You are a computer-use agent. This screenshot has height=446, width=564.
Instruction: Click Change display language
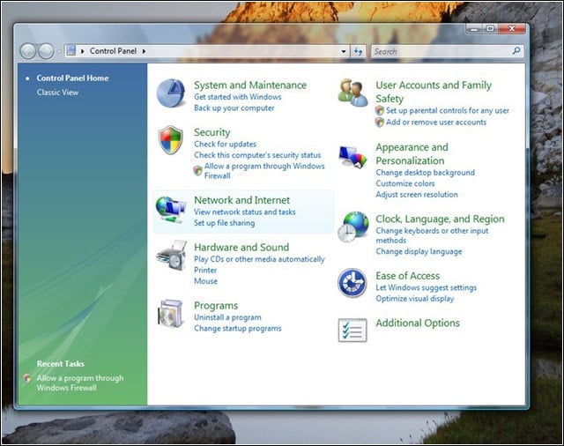(419, 251)
